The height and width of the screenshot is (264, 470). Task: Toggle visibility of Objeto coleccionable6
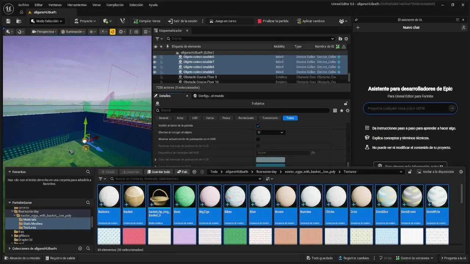click(155, 57)
